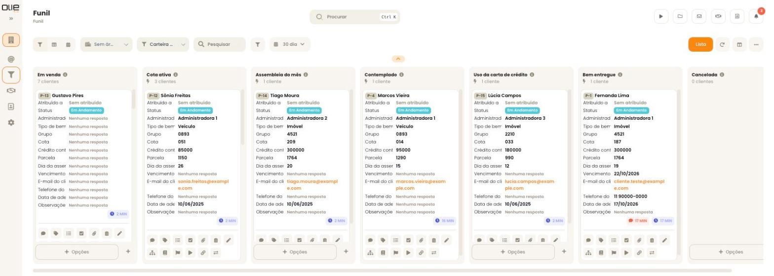The image size is (774, 276).
Task: Open the three-dots more menu
Action: 756,44
